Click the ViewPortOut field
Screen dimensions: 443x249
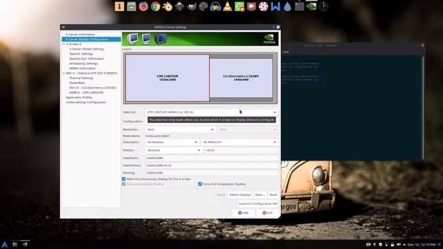tap(212, 165)
